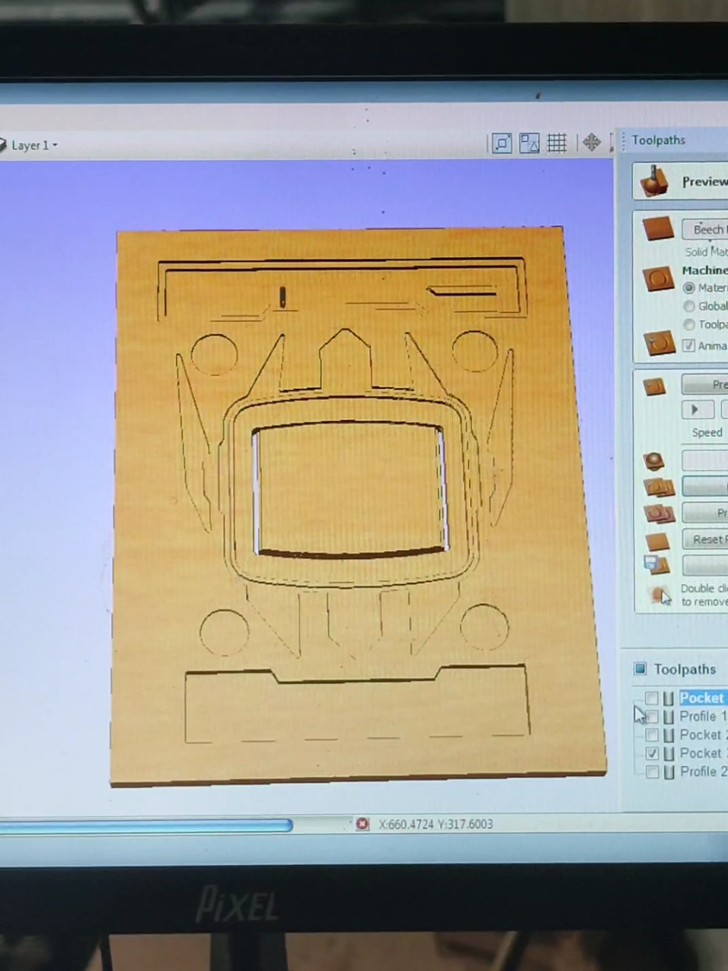
Task: Click the highlighted button beside preview all icon
Action: [705, 487]
